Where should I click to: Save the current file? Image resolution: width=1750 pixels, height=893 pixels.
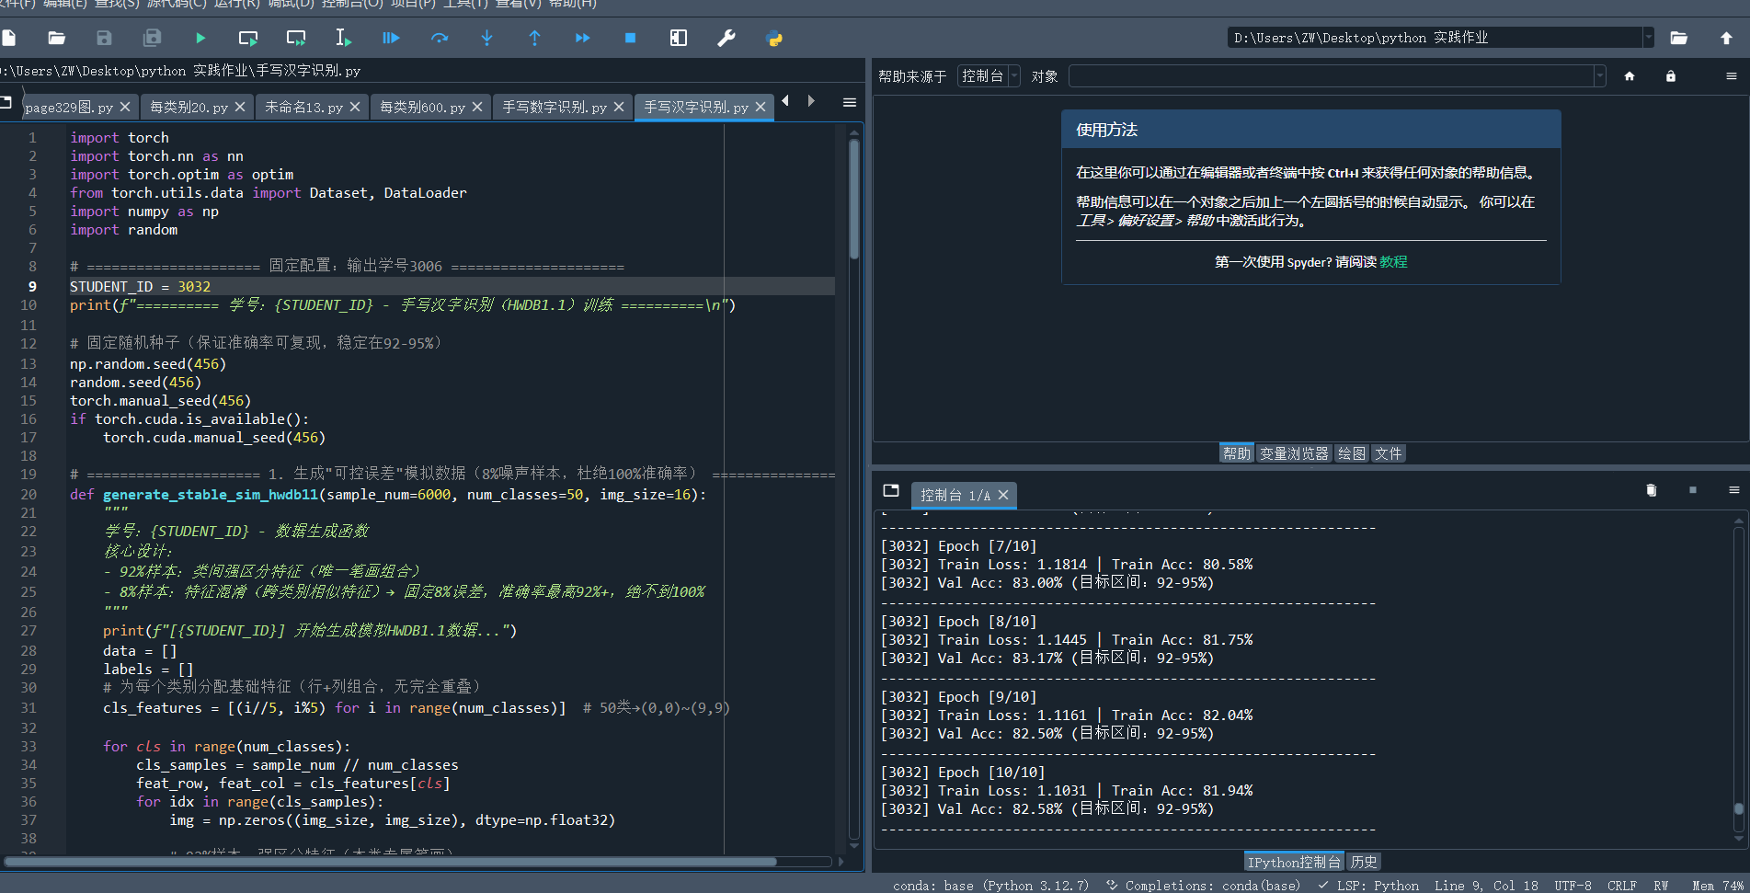pyautogui.click(x=104, y=38)
